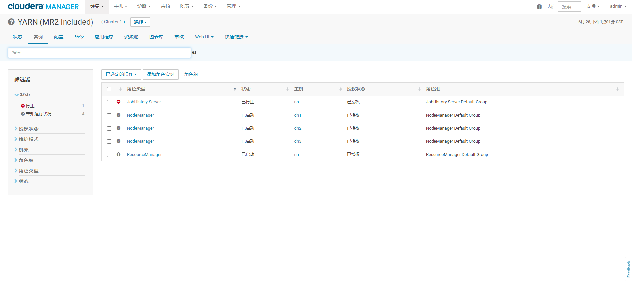Select the NodeManager dn2 row checkbox
The width and height of the screenshot is (632, 298).
[x=109, y=128]
